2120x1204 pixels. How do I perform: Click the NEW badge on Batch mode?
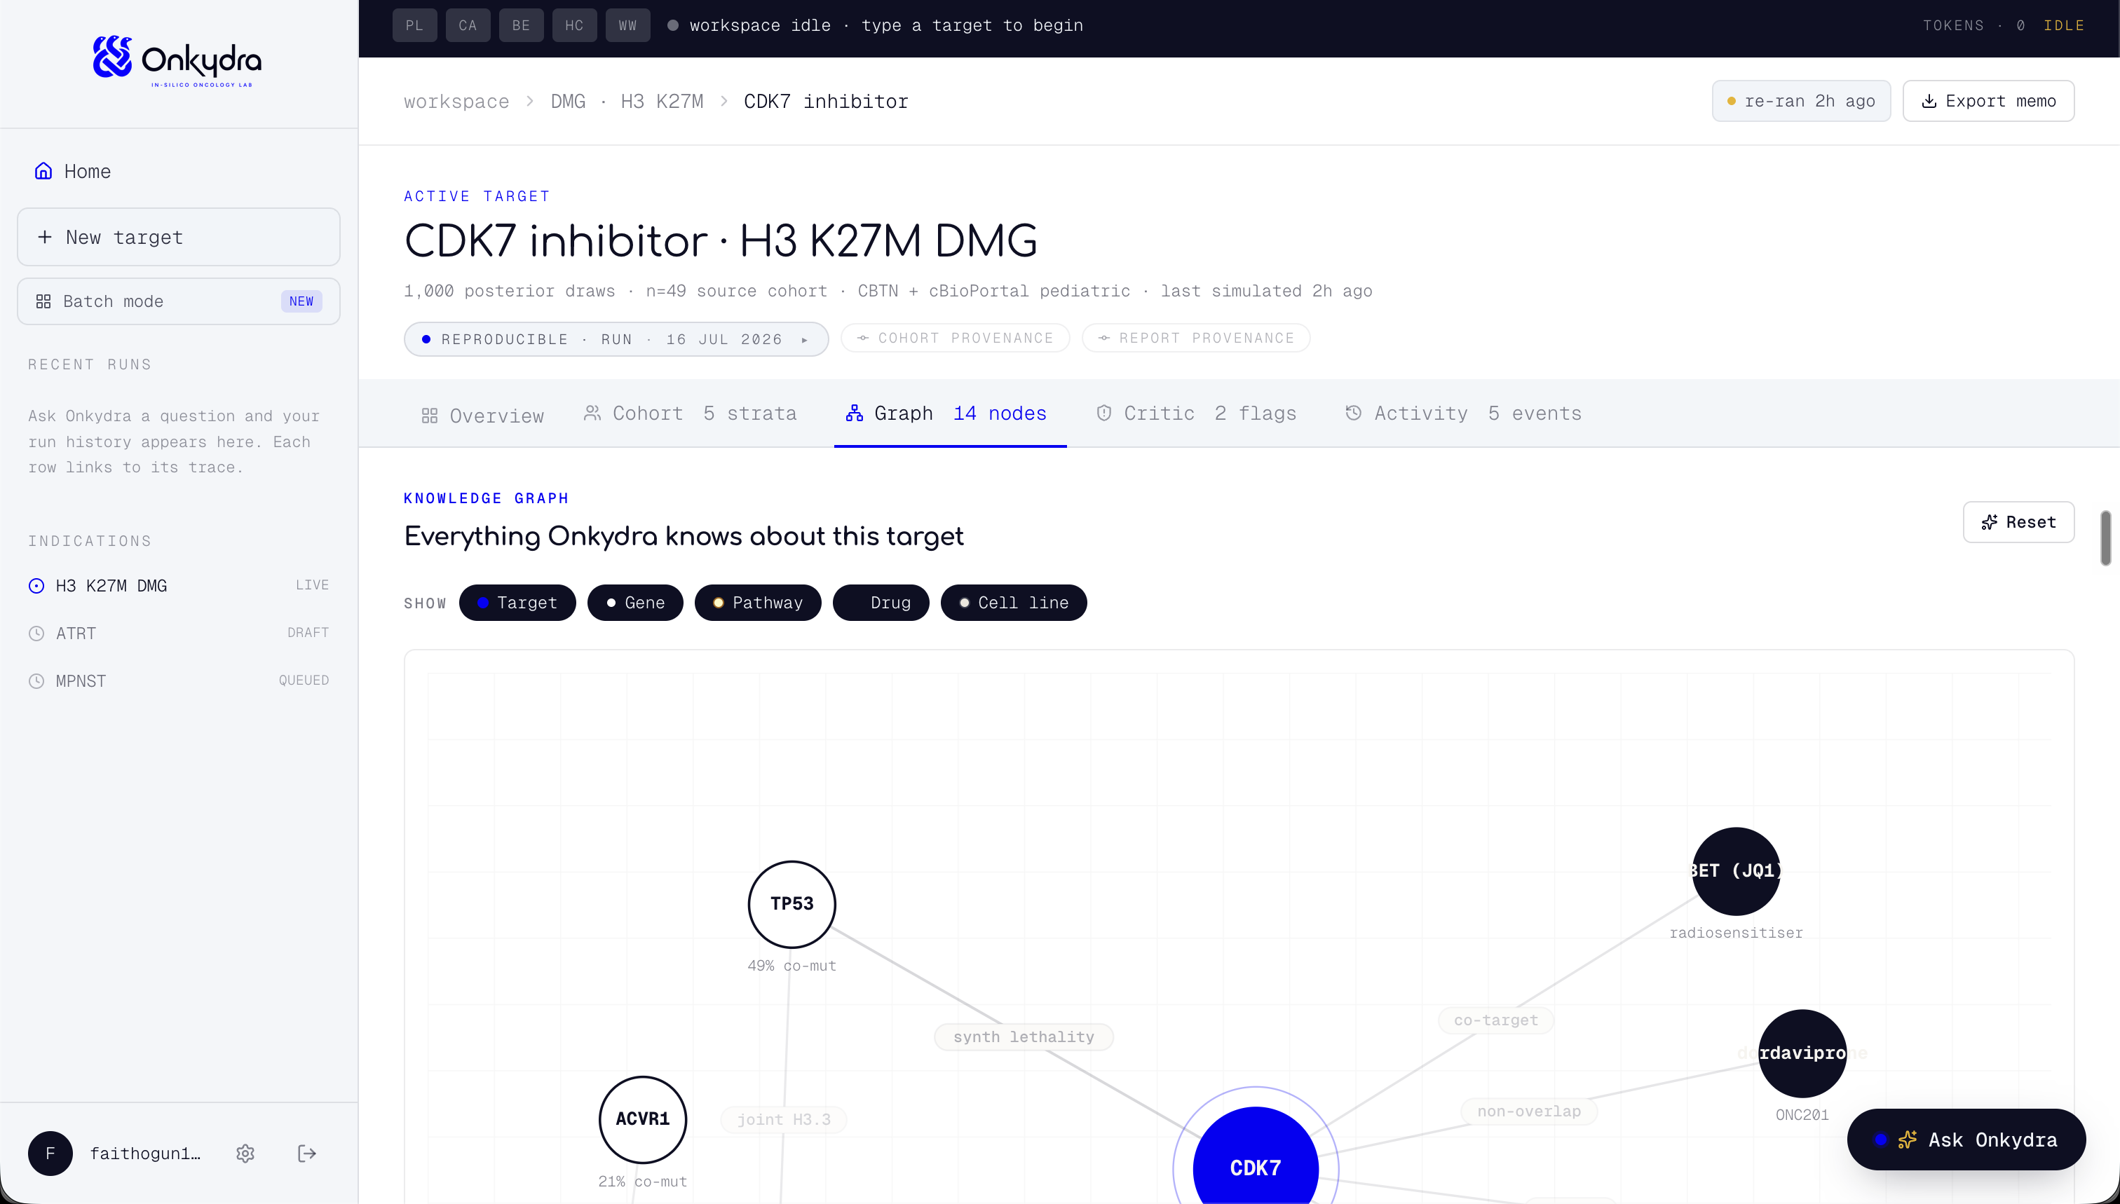click(x=301, y=302)
